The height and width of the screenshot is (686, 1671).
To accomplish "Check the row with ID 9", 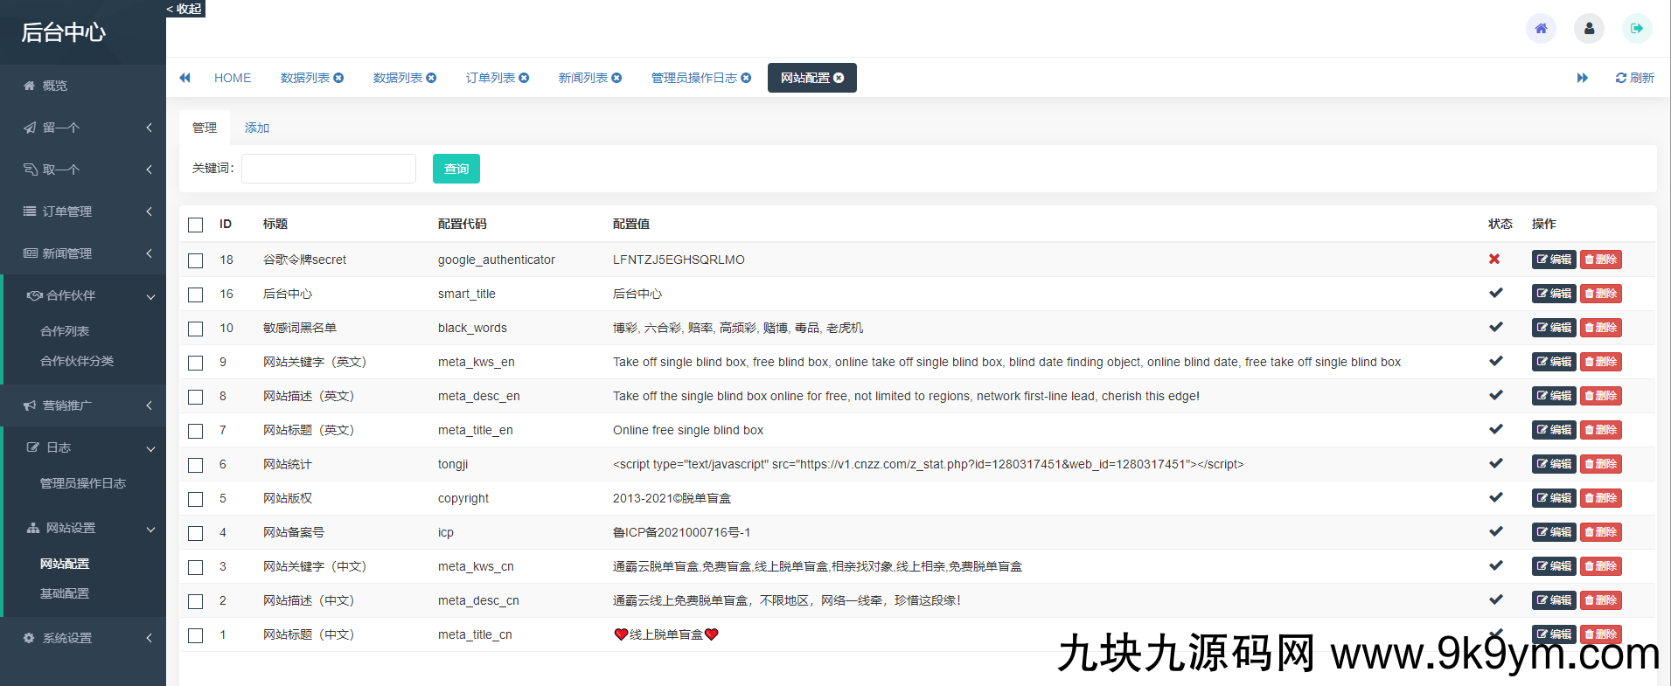I will [x=196, y=363].
